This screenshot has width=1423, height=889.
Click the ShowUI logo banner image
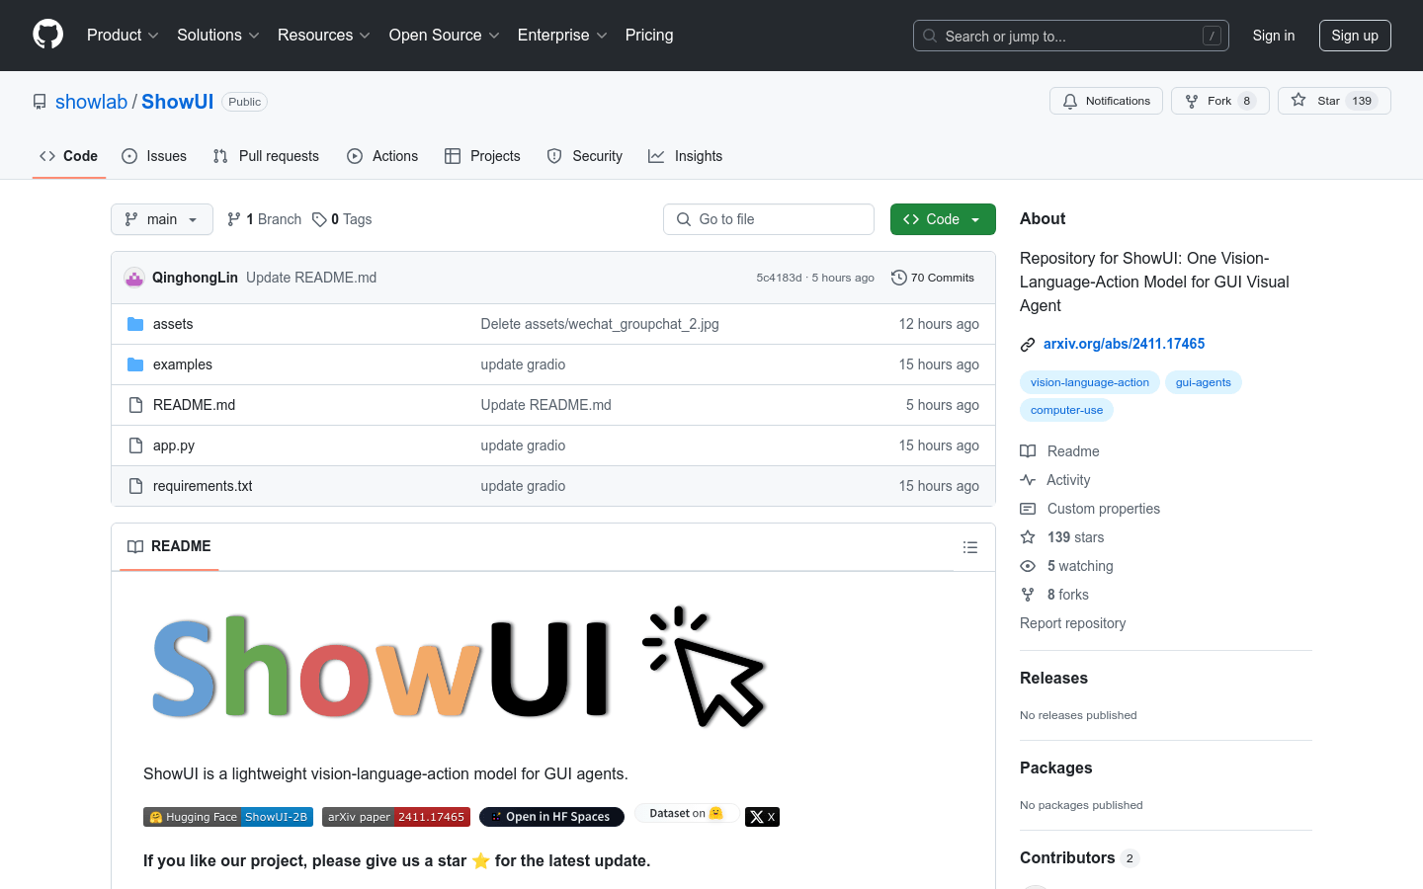coord(459,668)
